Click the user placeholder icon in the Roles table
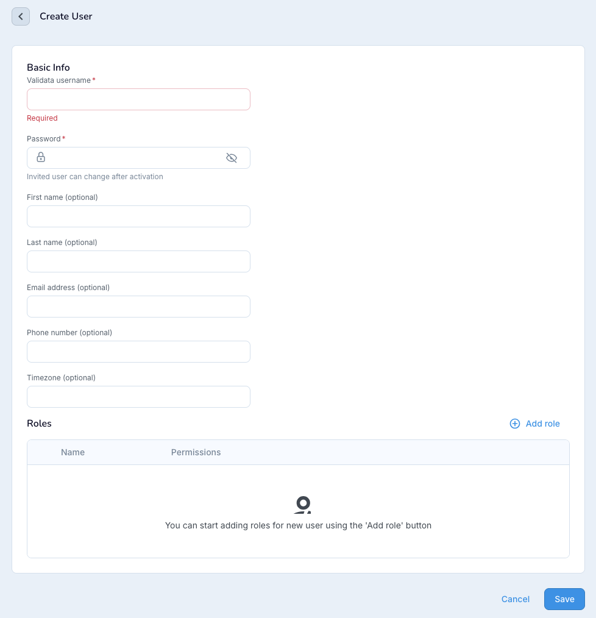596x618 pixels. tap(303, 505)
